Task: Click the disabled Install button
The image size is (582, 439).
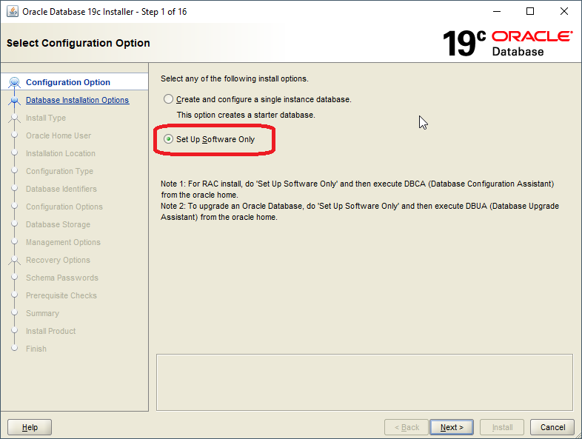Action: click(502, 427)
